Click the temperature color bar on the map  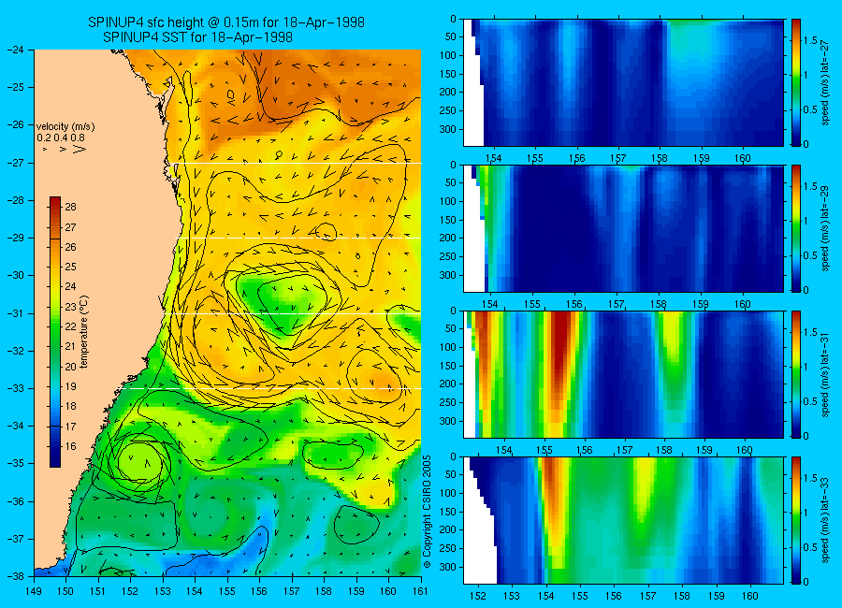click(x=55, y=332)
